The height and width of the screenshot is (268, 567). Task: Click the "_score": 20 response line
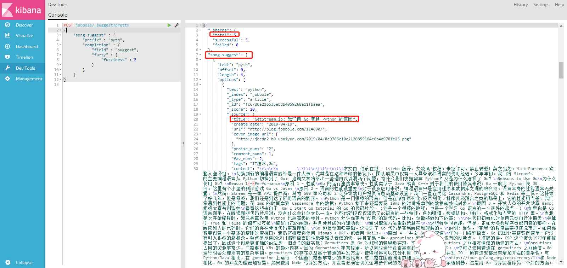click(x=242, y=109)
